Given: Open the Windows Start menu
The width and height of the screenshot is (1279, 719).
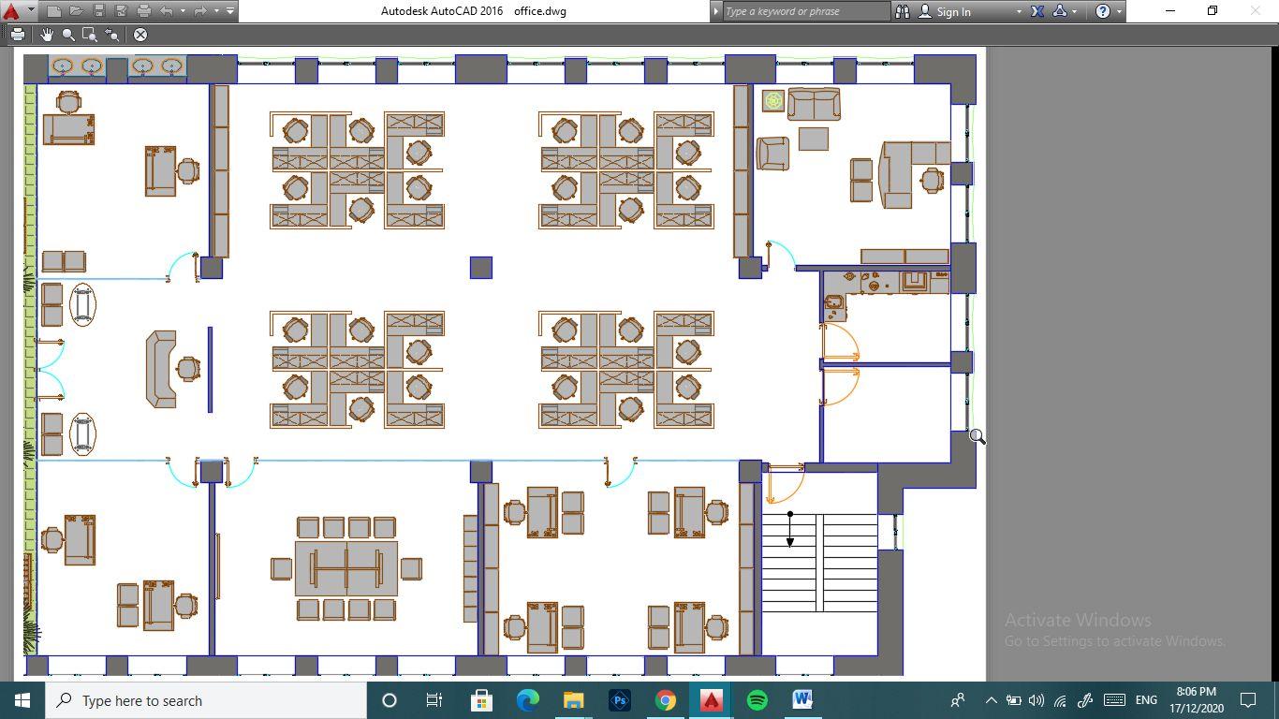Looking at the screenshot, I should point(22,700).
